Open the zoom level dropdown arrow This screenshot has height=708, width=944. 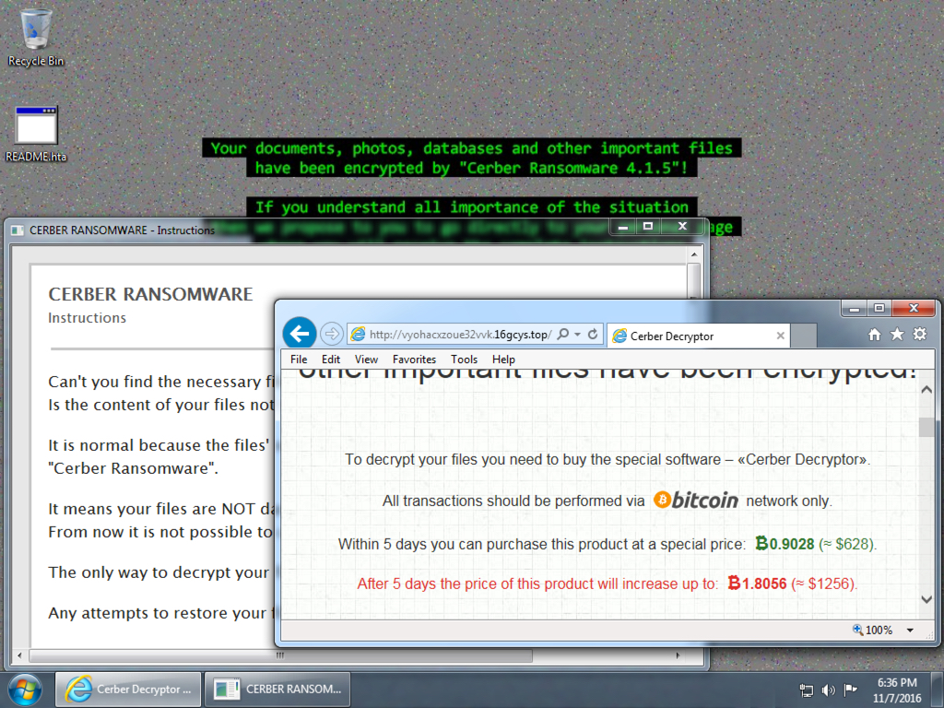pos(910,631)
